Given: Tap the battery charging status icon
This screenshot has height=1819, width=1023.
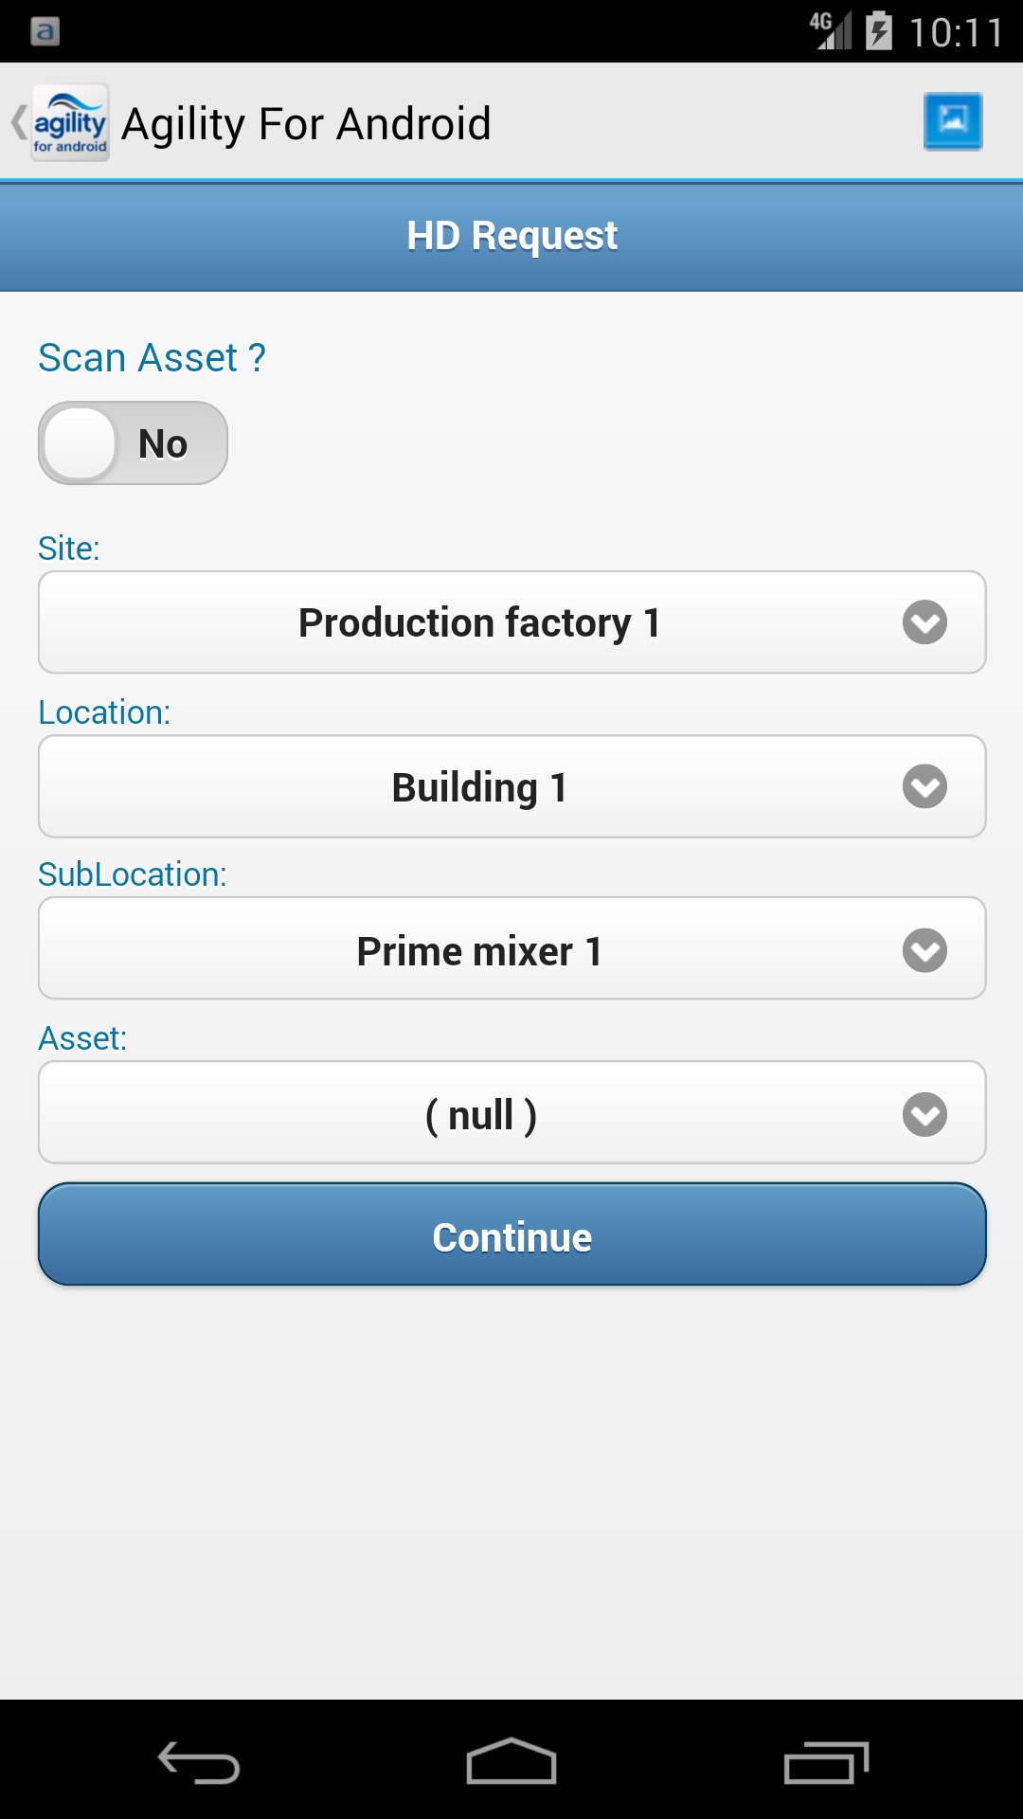Looking at the screenshot, I should pyautogui.click(x=879, y=30).
